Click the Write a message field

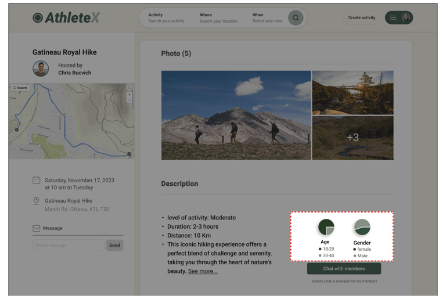(69, 245)
